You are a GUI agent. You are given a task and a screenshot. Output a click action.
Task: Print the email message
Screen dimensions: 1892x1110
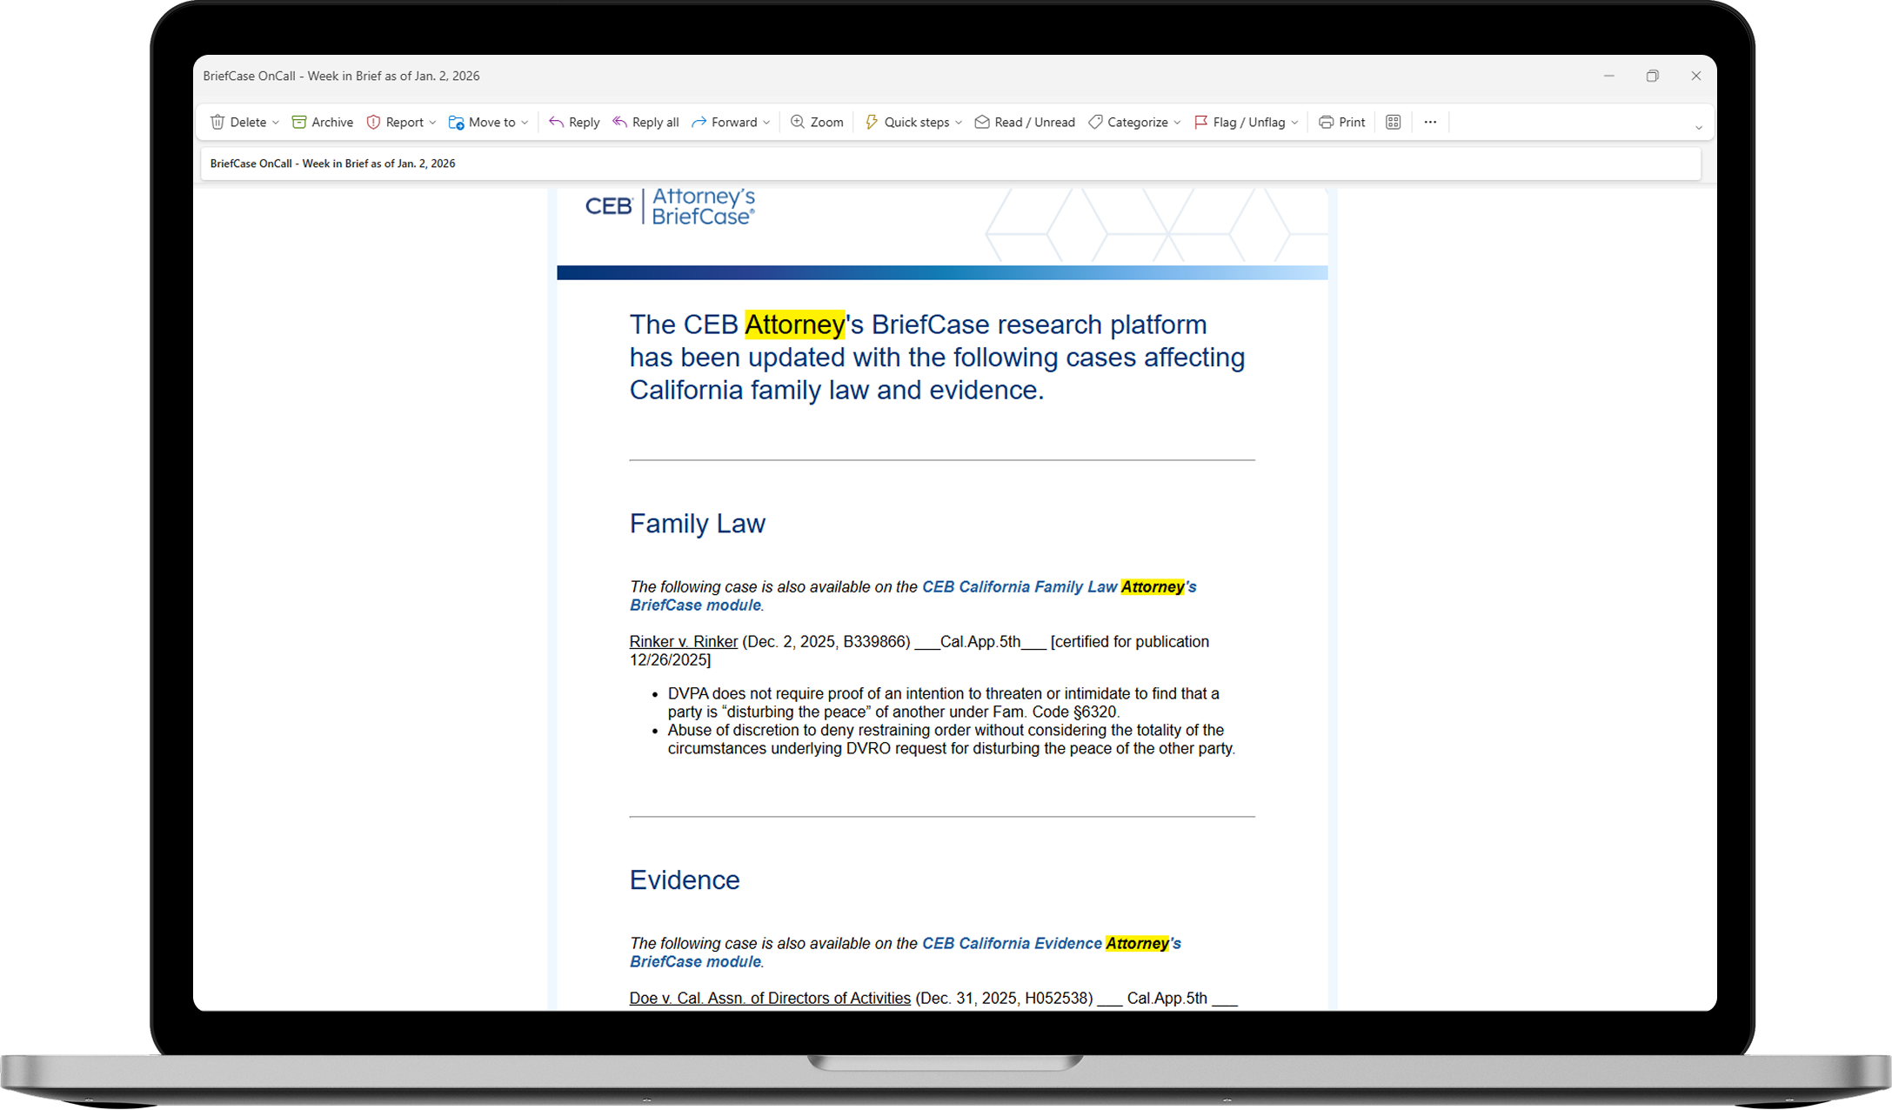(x=1341, y=123)
